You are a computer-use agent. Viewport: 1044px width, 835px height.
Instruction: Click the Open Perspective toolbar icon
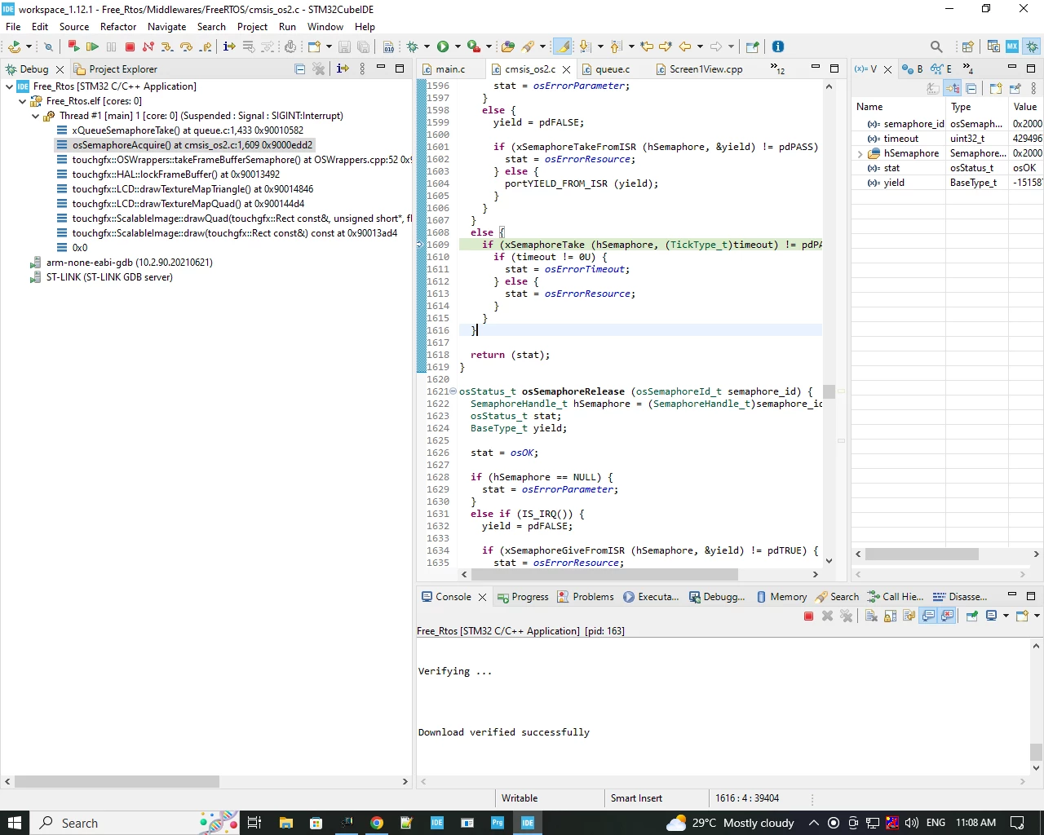968,46
